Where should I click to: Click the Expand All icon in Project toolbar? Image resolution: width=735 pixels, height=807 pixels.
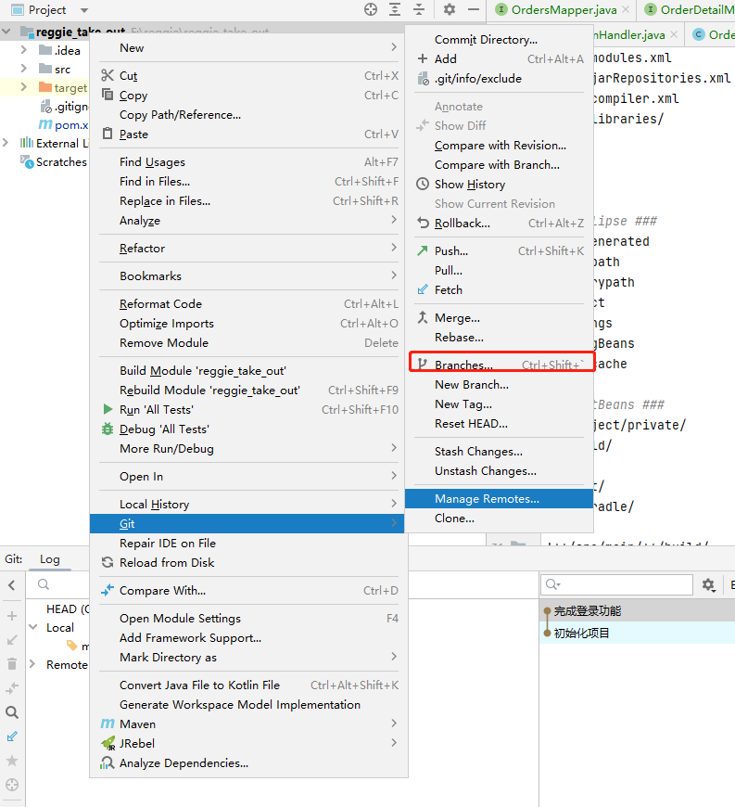[x=395, y=9]
